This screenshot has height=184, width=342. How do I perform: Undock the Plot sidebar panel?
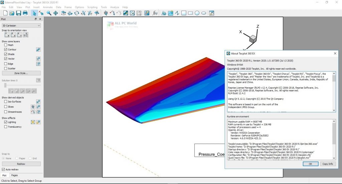(36, 19)
